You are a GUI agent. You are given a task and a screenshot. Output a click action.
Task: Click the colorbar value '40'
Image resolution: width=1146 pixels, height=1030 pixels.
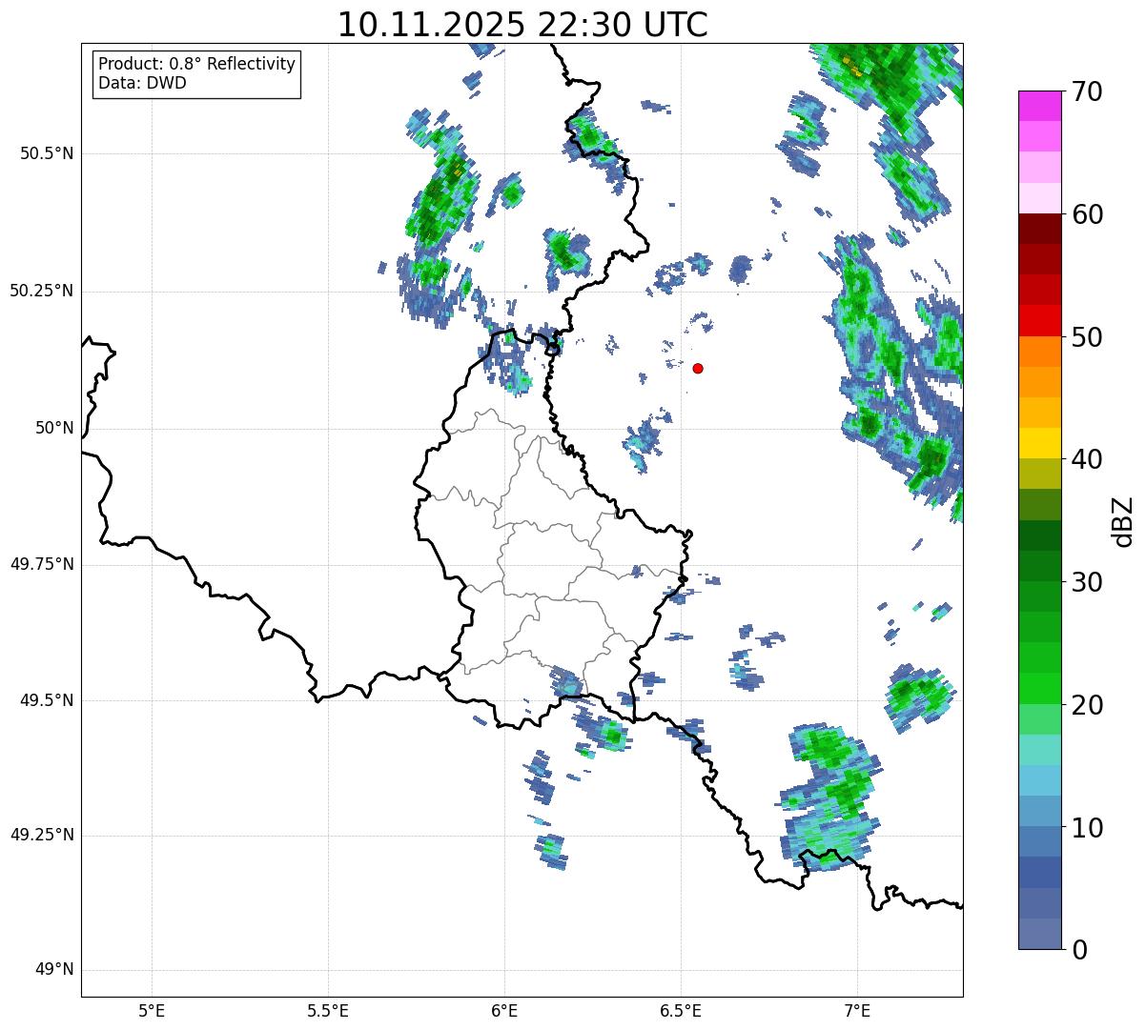(x=1087, y=459)
